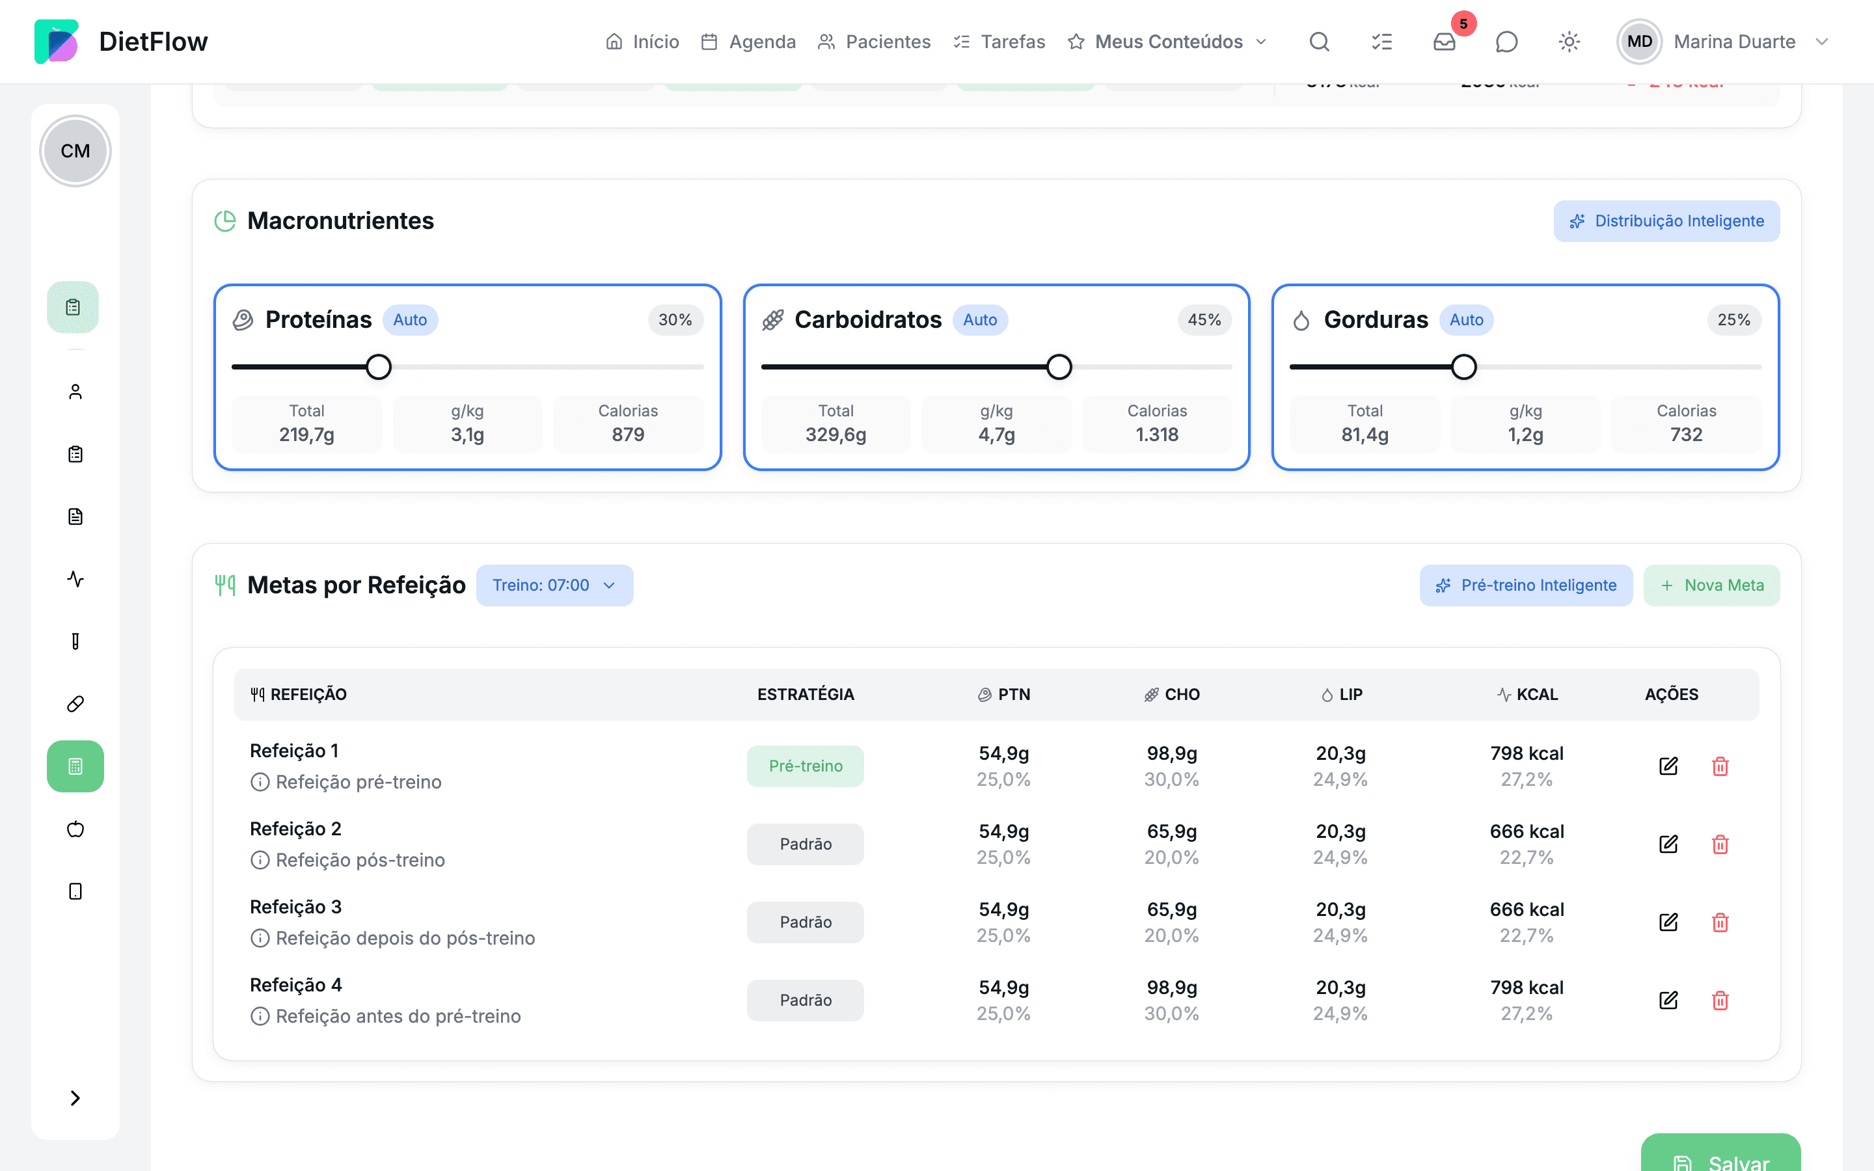Delete Refeição 2 with the trash icon
The width and height of the screenshot is (1874, 1171).
pos(1720,844)
